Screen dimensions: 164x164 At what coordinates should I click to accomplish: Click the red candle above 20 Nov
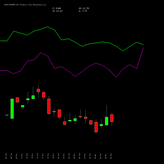59,113
